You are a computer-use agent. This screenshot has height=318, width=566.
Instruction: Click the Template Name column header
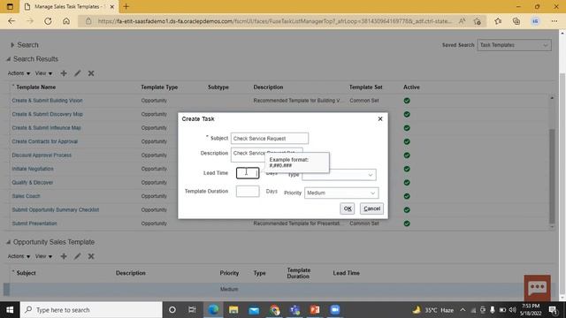(x=35, y=87)
